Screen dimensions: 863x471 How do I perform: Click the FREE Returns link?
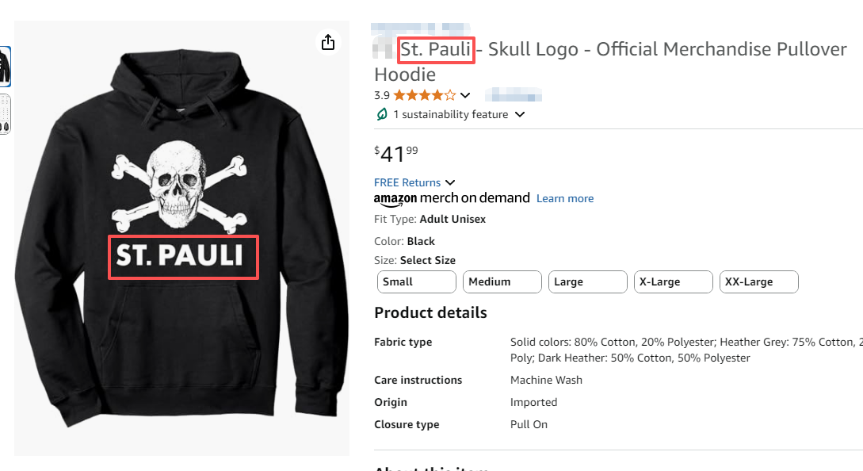pos(407,182)
